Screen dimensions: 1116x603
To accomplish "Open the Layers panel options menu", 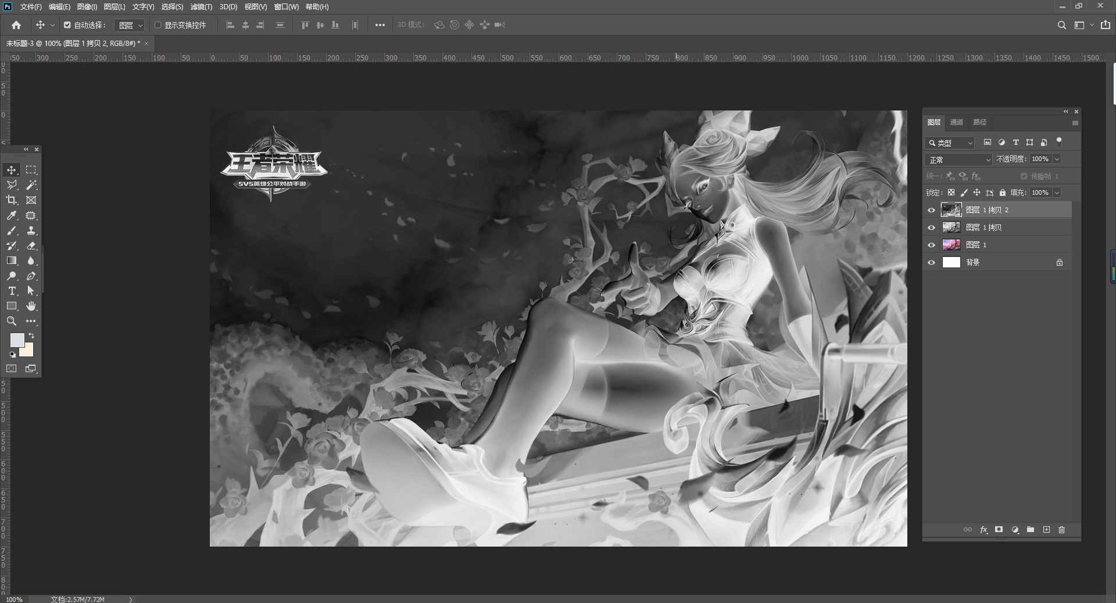I will pos(1075,123).
